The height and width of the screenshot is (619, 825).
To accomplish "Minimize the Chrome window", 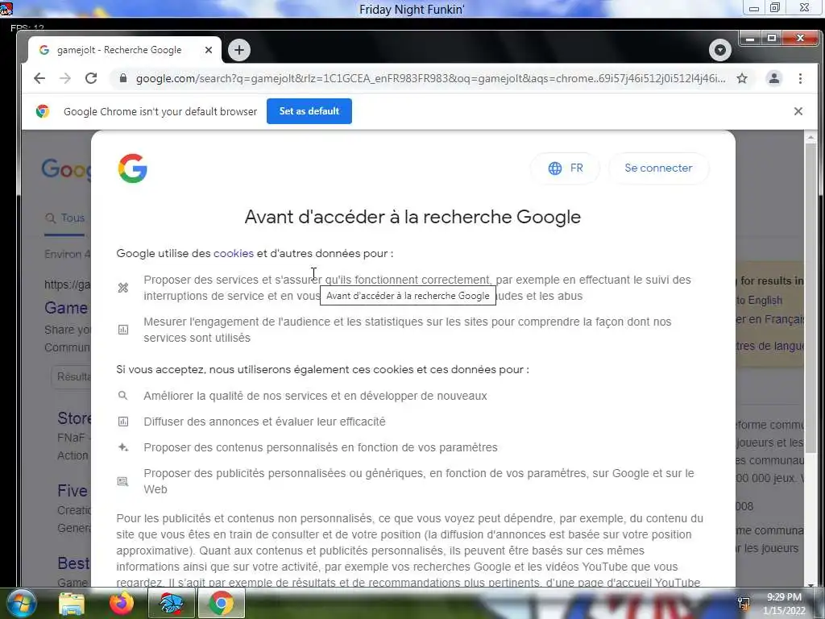I will pyautogui.click(x=750, y=39).
